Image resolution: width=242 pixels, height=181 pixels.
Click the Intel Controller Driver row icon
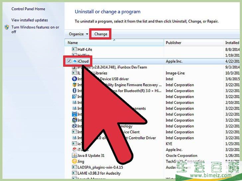(74, 138)
